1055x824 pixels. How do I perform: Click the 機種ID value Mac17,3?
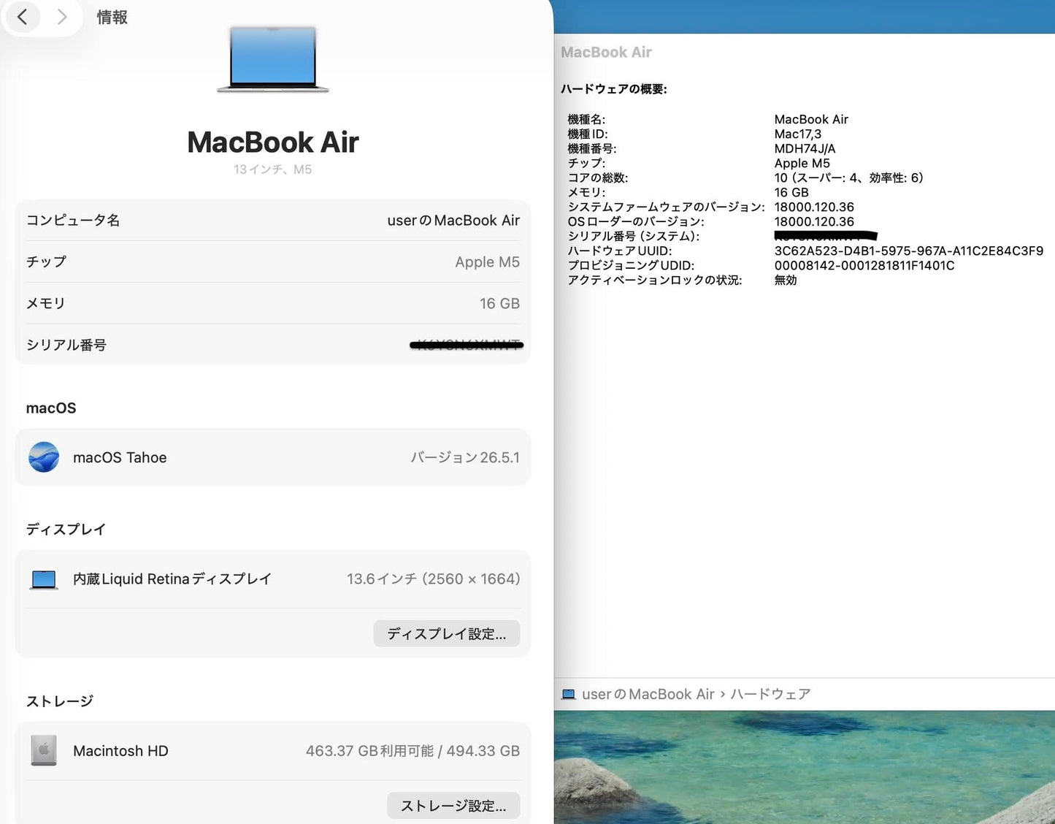tap(798, 134)
